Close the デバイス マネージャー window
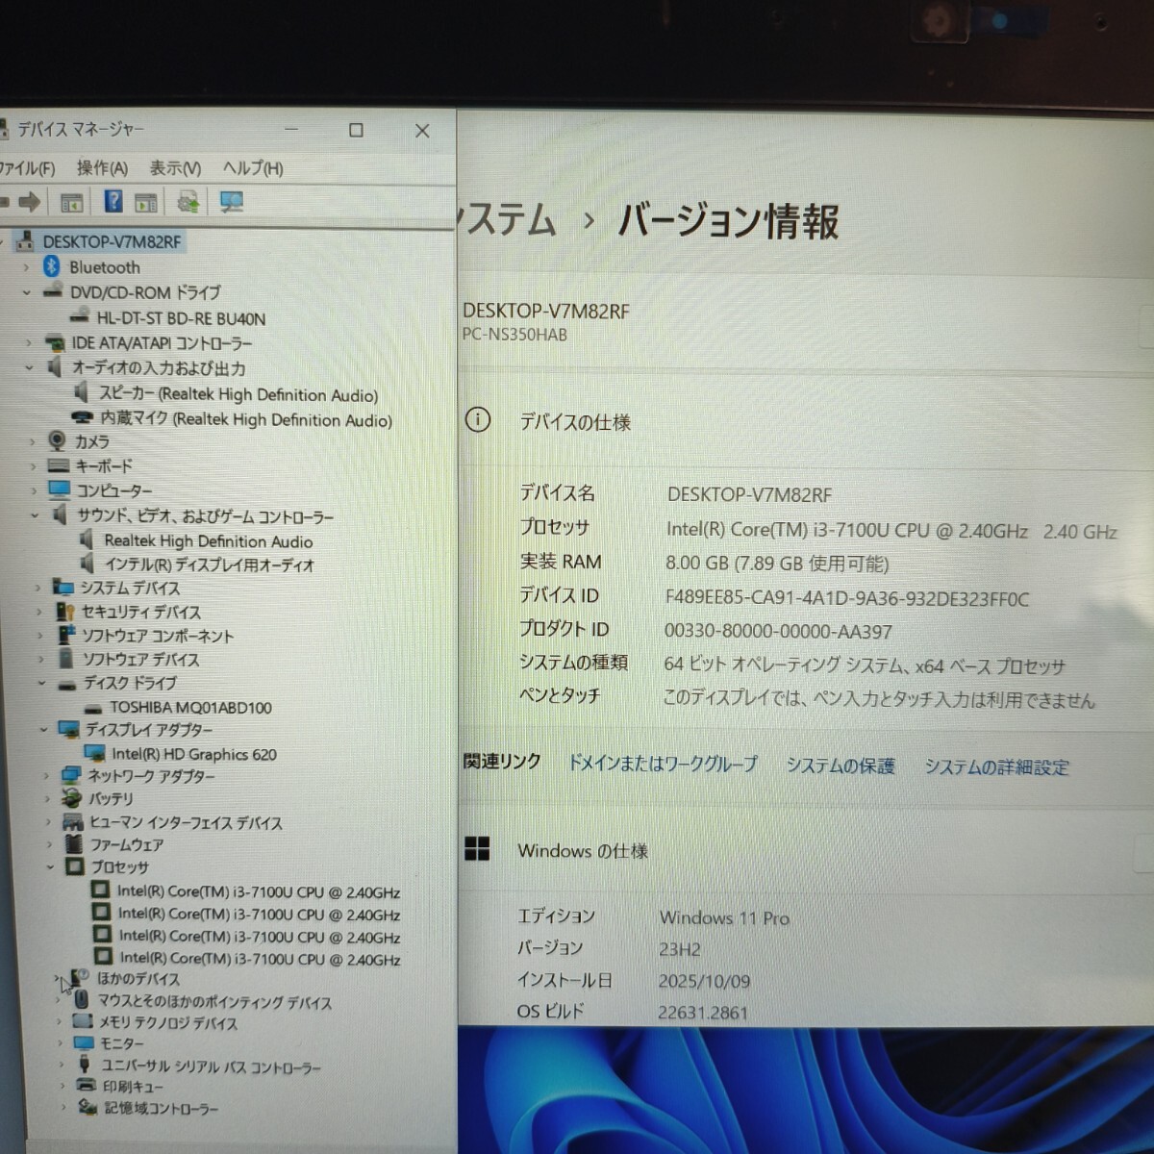Screen dimensions: 1154x1154 click(x=422, y=131)
